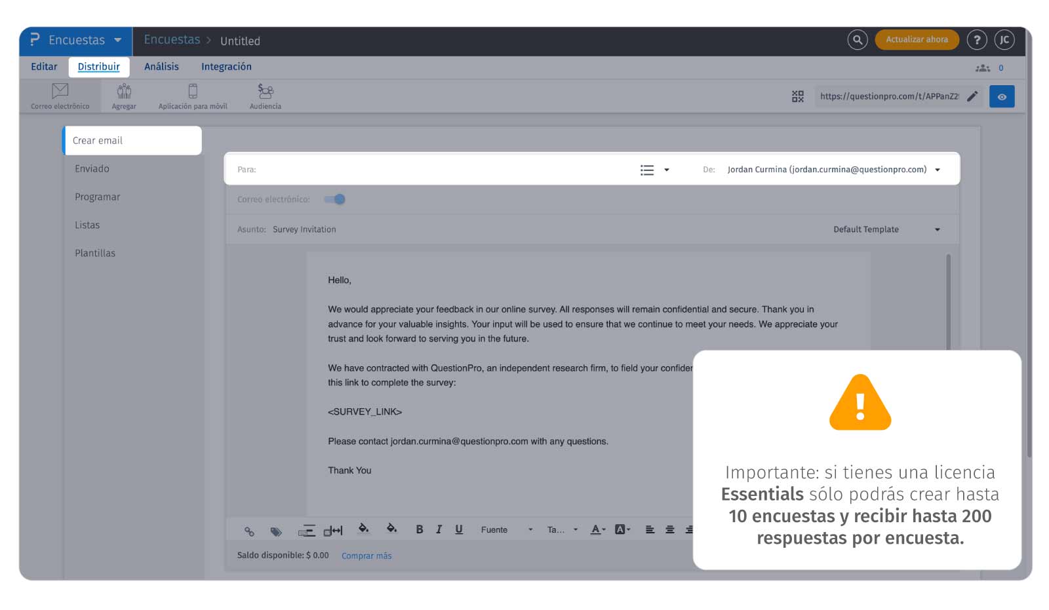Image resolution: width=1049 pixels, height=610 pixels.
Task: Click the width spacing editor icon
Action: (333, 531)
